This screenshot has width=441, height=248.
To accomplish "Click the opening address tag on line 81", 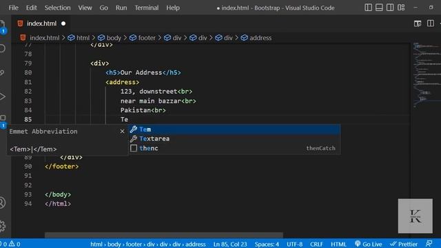I will tap(123, 82).
